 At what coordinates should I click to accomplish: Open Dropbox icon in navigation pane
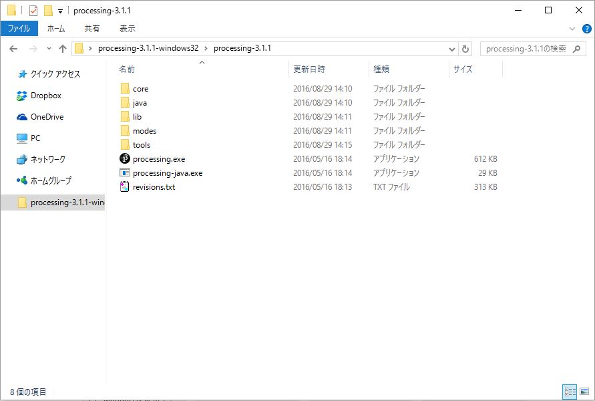coord(22,96)
